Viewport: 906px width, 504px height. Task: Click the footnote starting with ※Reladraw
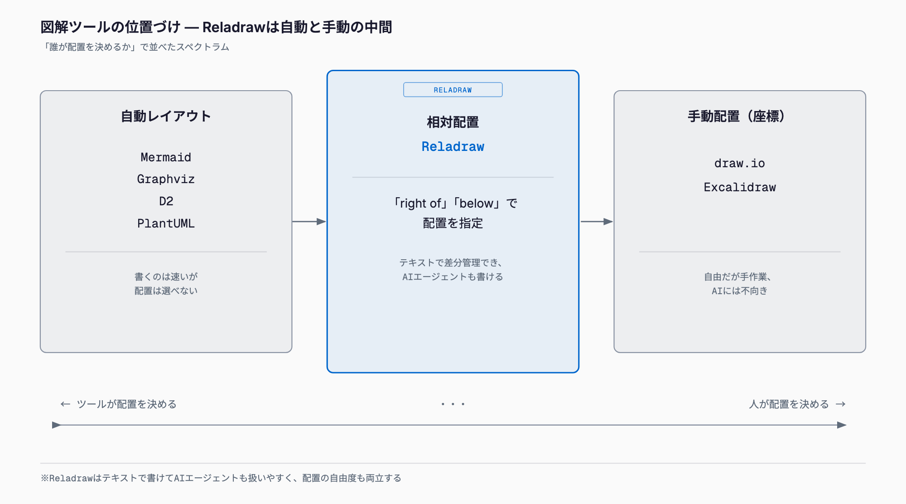pyautogui.click(x=221, y=478)
